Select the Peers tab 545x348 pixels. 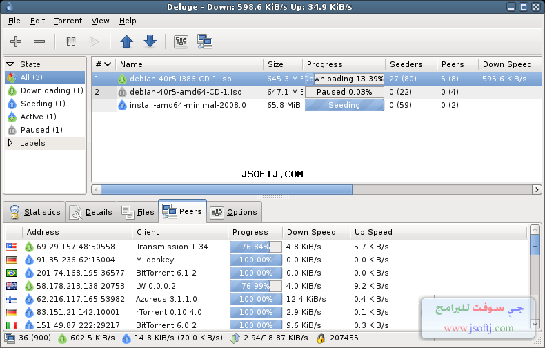click(183, 211)
